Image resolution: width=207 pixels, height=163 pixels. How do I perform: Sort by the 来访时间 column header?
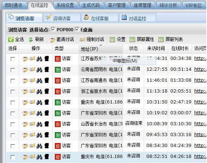click(156, 49)
